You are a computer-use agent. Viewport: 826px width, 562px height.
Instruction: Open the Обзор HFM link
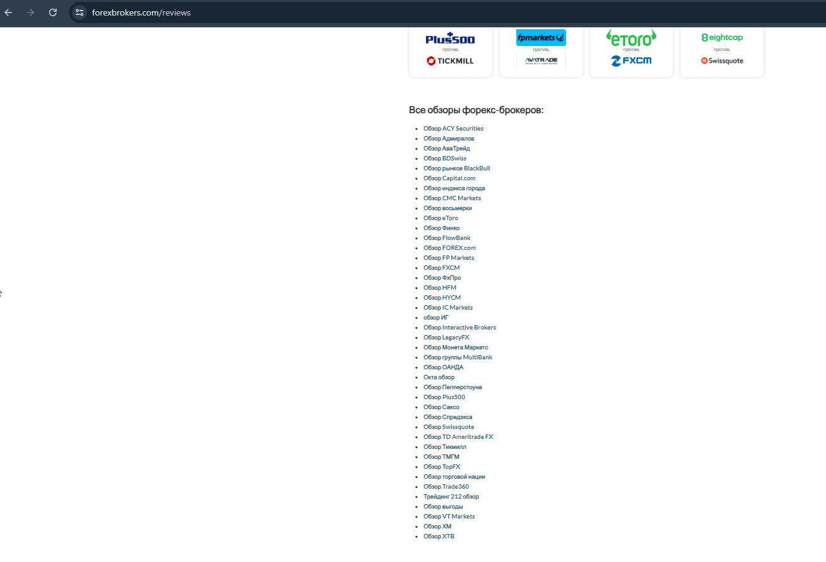(x=440, y=288)
